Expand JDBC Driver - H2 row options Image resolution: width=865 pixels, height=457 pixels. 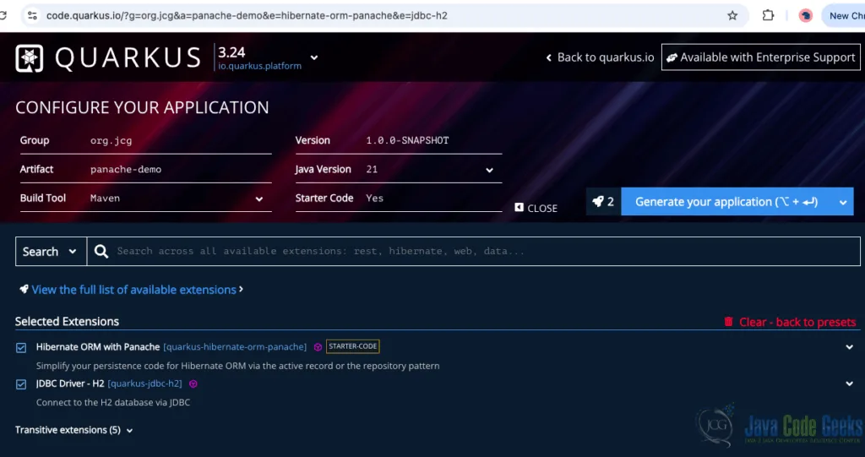click(x=850, y=384)
